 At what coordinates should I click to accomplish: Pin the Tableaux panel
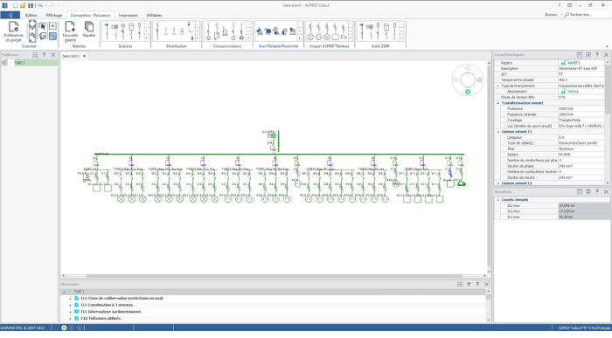pos(45,54)
